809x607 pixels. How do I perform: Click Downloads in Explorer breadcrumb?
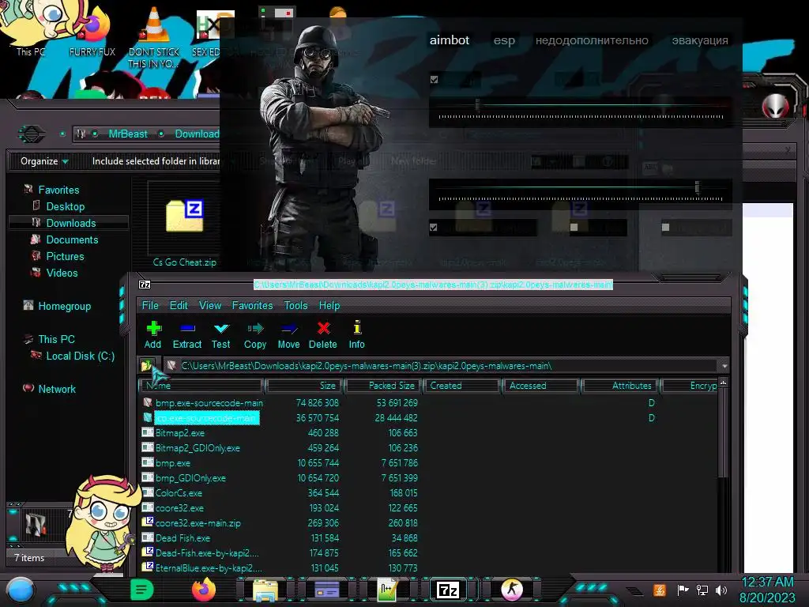197,134
